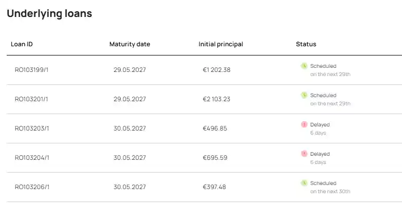Open loan RO103206/1 details

32,187
